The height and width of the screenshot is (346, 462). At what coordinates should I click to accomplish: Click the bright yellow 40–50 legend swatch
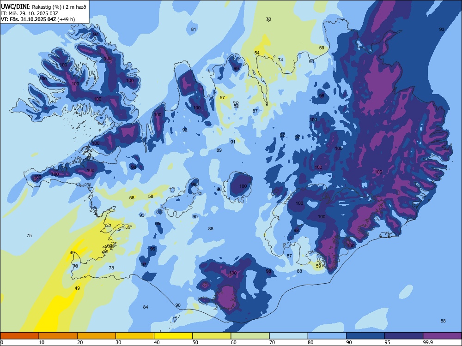(173, 336)
